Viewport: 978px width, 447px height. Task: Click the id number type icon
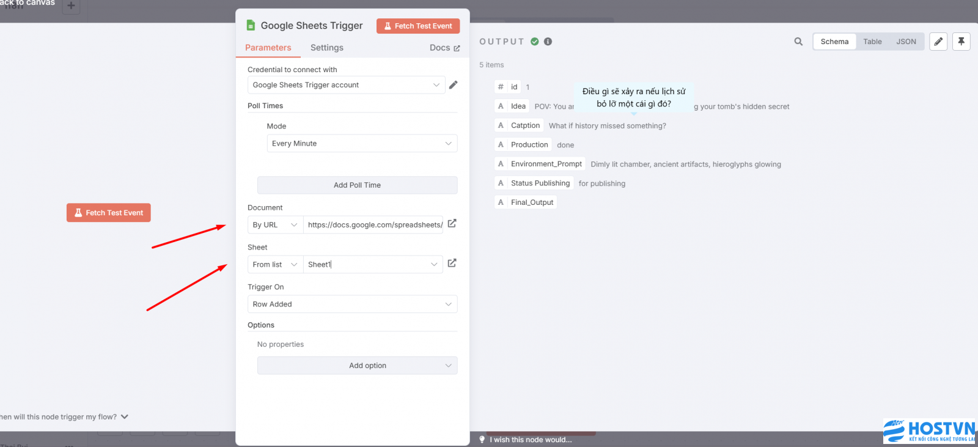501,87
